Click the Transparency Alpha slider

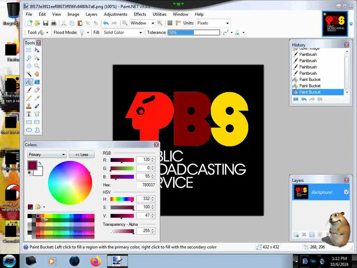[x=122, y=232]
